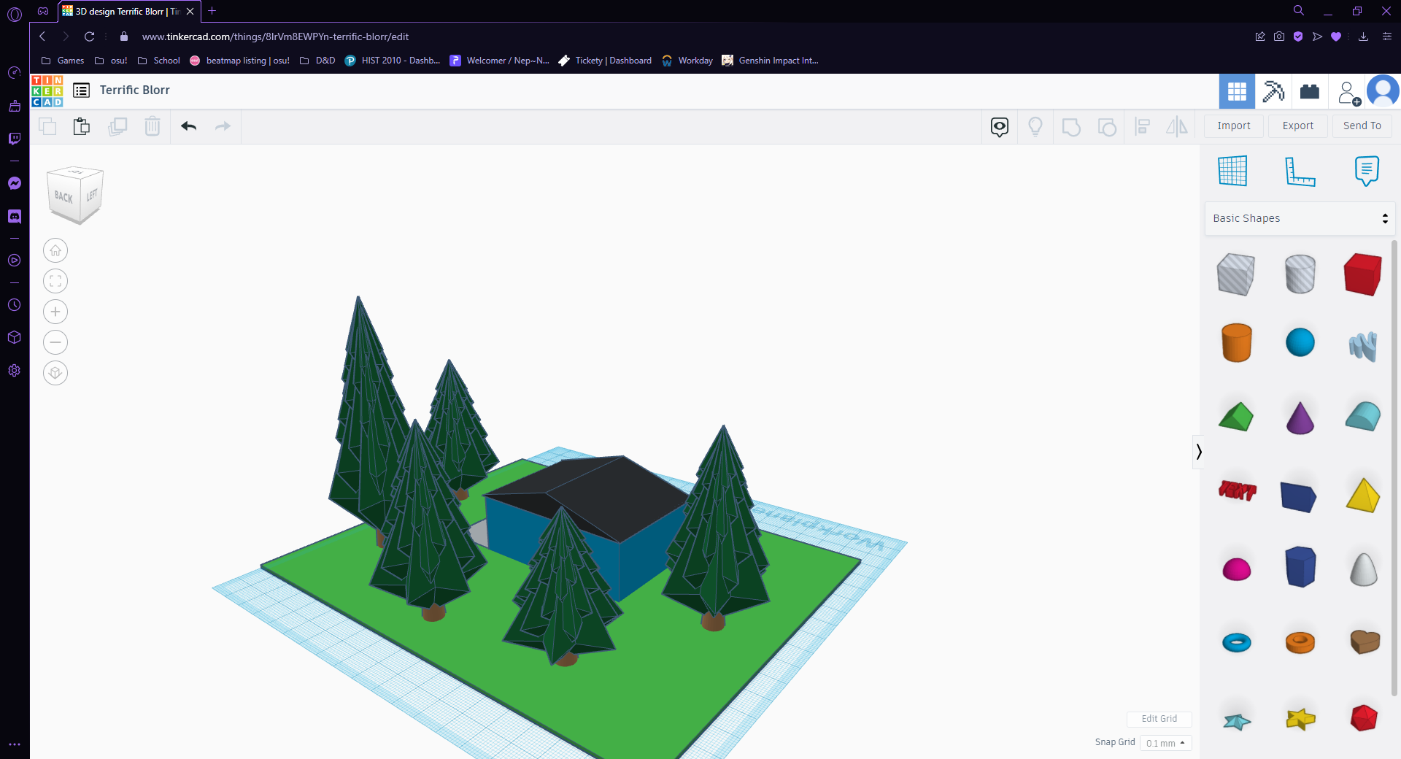
Task: Add a Workplane helper
Action: click(1232, 171)
